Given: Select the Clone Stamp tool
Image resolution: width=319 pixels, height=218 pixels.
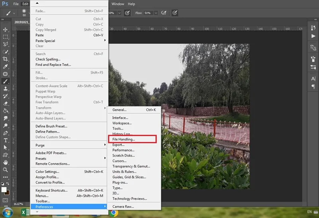Looking at the screenshot, I should pyautogui.click(x=5, y=89).
